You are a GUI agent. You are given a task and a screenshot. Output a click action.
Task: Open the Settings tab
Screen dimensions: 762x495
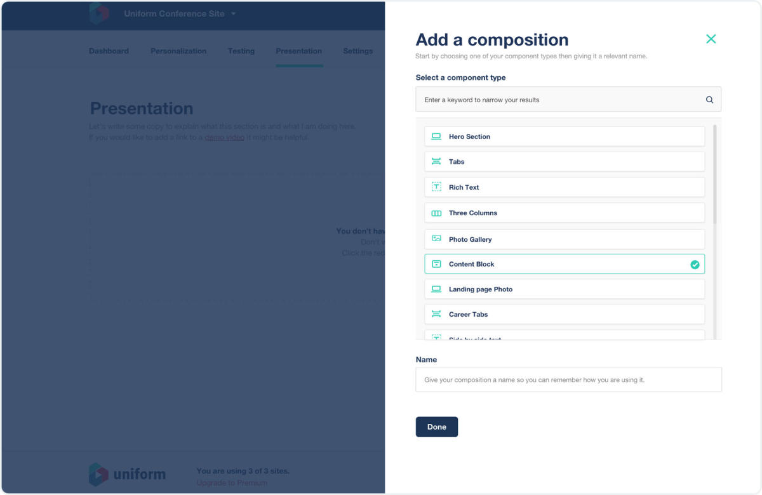click(x=358, y=51)
